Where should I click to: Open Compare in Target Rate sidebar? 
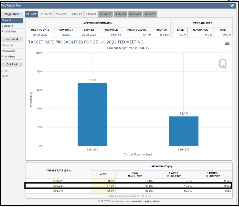[7, 26]
